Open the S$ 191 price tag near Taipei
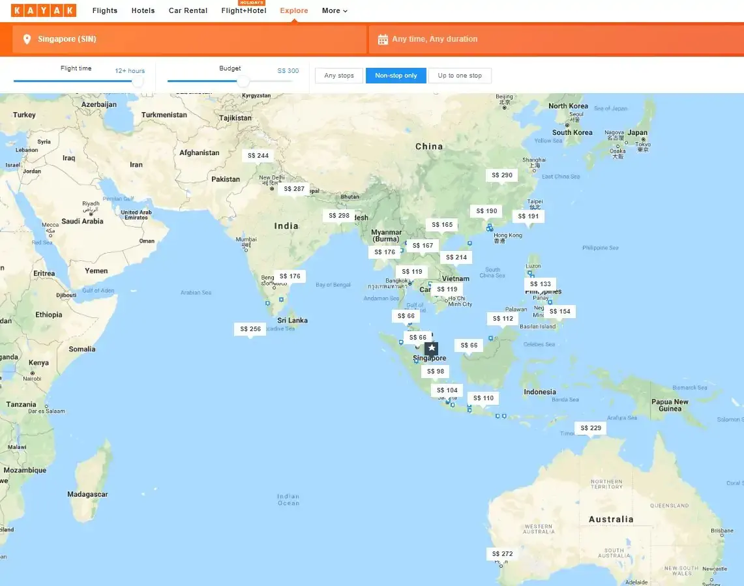Viewport: 744px width, 586px height. click(528, 216)
